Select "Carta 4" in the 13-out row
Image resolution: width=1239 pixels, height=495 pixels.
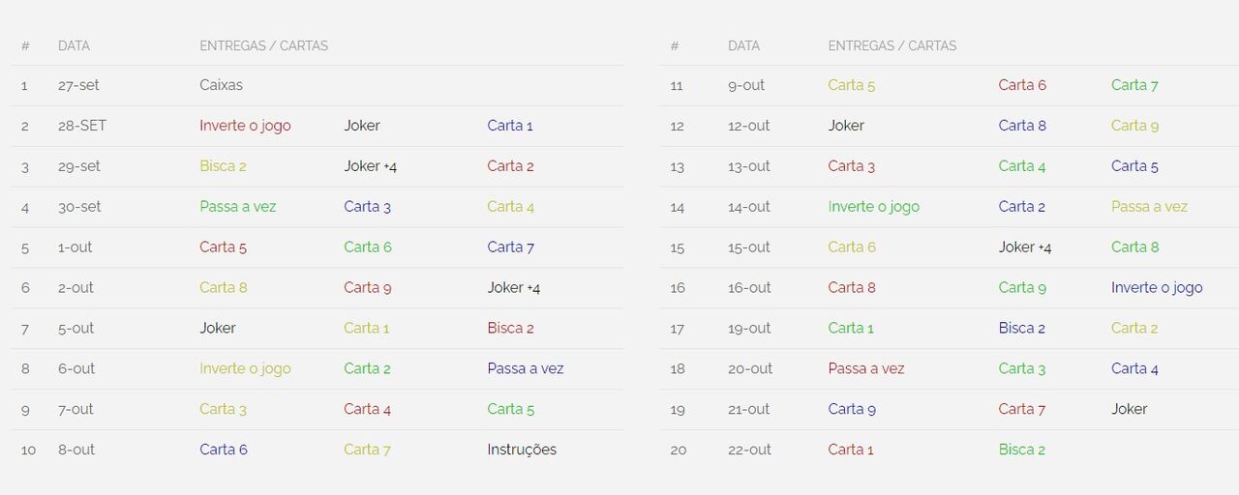pos(1022,166)
